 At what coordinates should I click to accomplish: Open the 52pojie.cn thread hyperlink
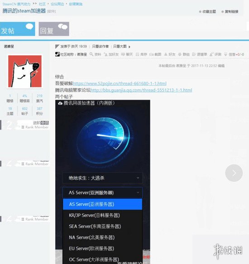point(120,83)
